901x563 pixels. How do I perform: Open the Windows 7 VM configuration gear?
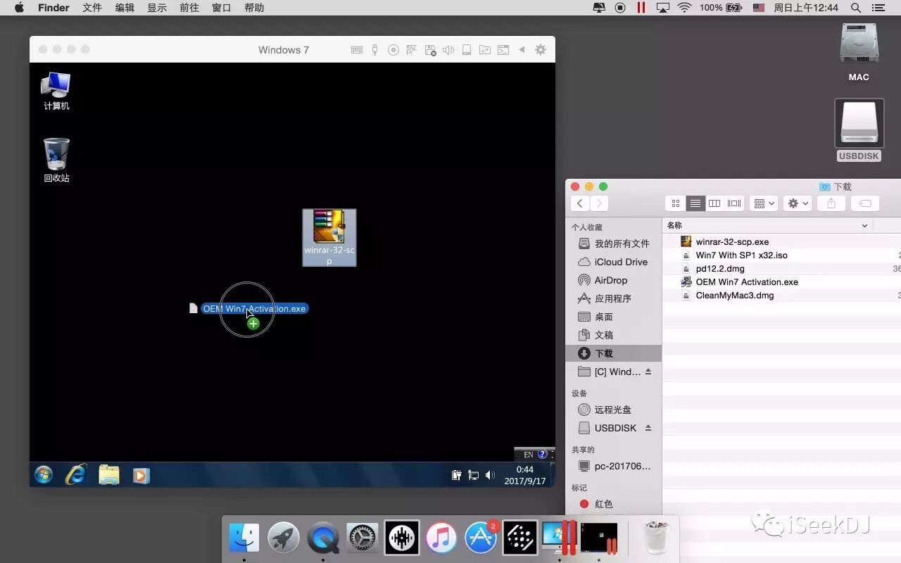[541, 50]
